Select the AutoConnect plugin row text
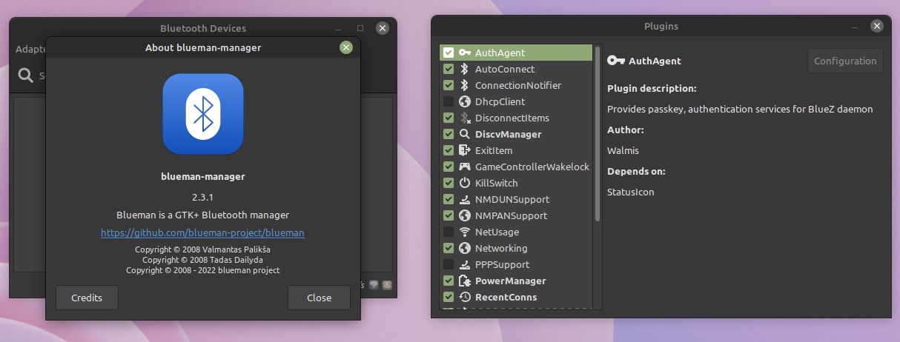Image resolution: width=900 pixels, height=342 pixels. [505, 69]
